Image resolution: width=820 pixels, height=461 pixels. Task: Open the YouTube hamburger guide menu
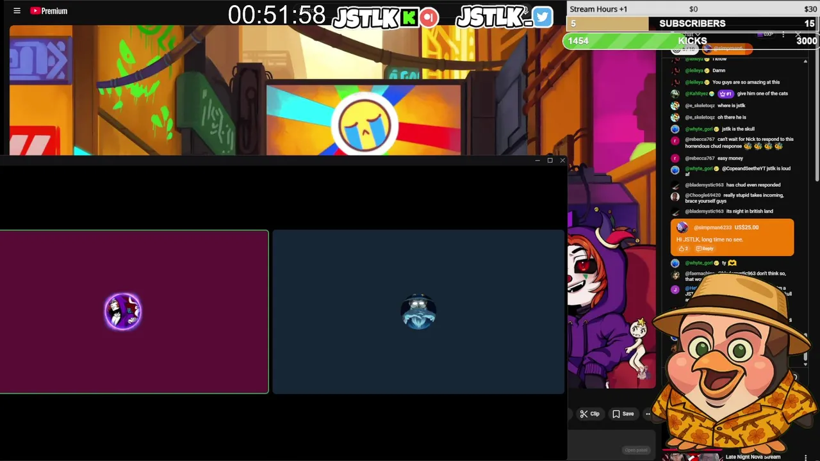tap(17, 11)
